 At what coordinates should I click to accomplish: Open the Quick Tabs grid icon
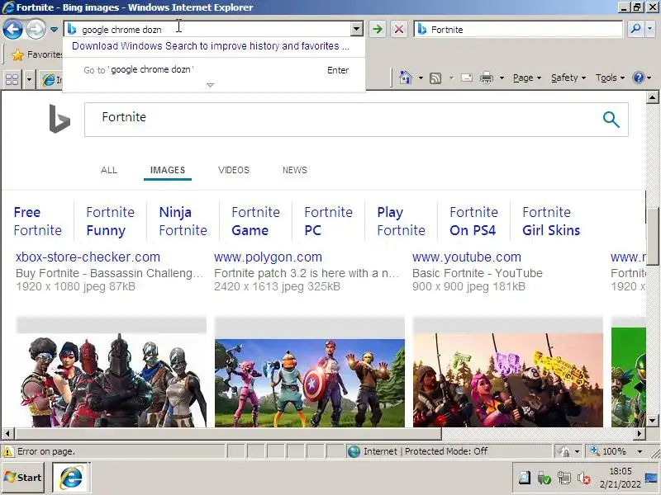point(12,79)
